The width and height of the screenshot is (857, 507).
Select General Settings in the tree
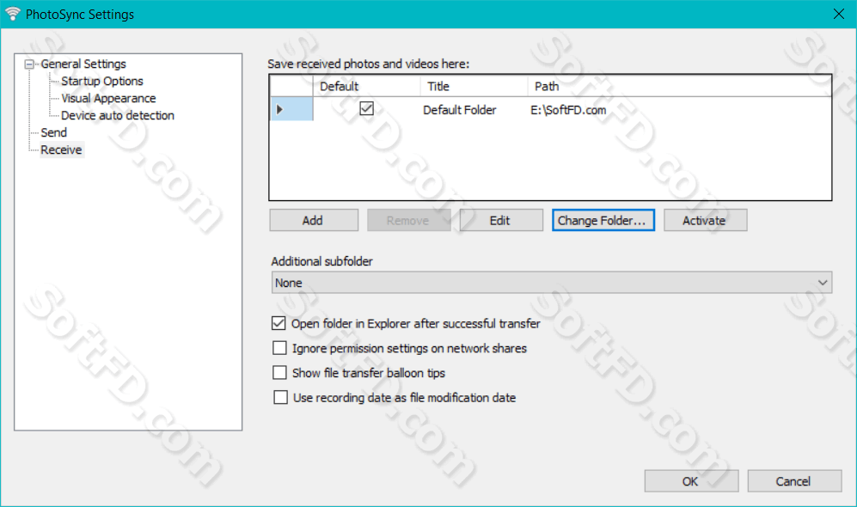[x=83, y=64]
